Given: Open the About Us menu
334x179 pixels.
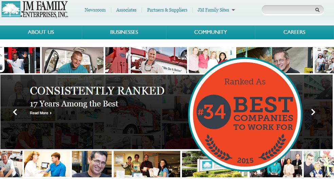Looking at the screenshot, I should [x=41, y=32].
